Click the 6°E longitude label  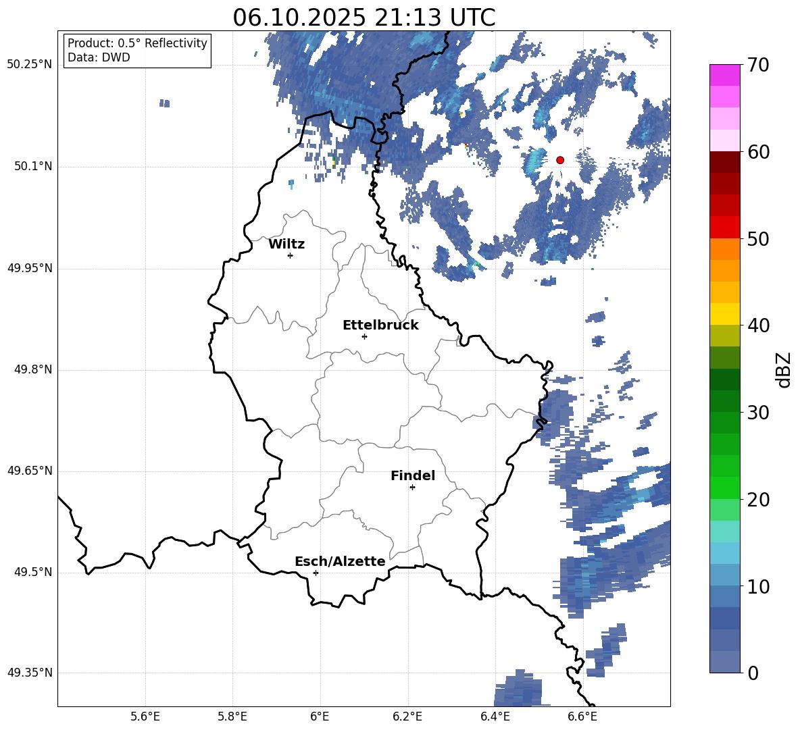[x=320, y=716]
